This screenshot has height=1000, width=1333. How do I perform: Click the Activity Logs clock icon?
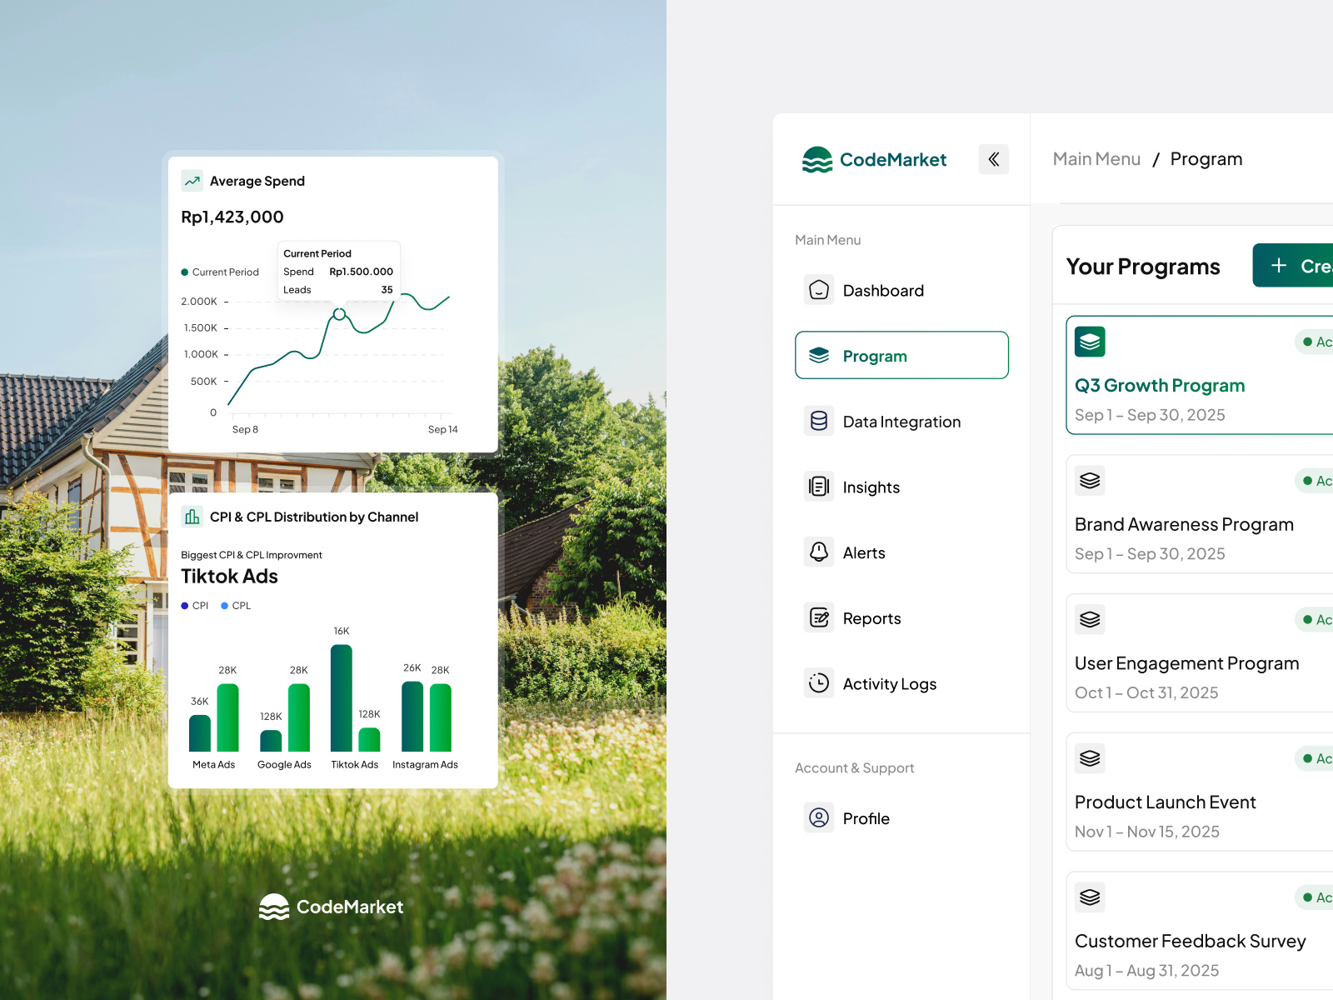pos(819,683)
